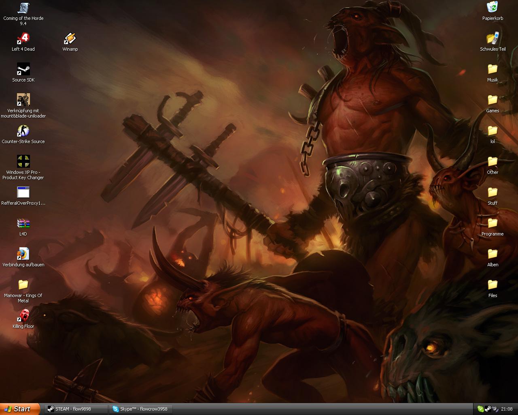This screenshot has width=518, height=415.
Task: Restore STEAM - flow9898 taskbar window
Action: point(76,409)
